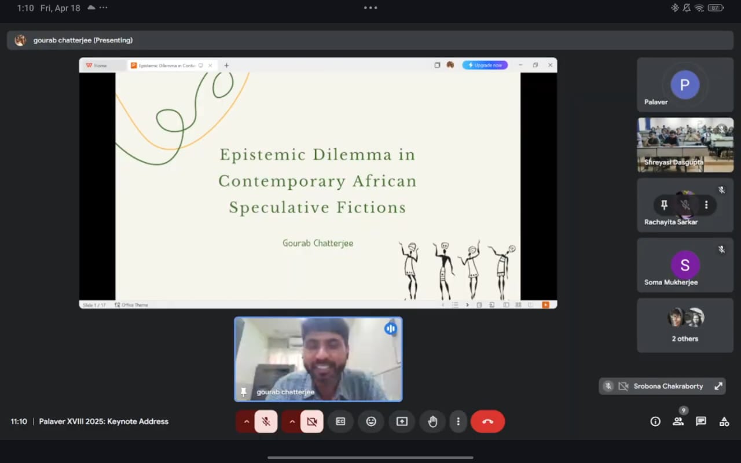This screenshot has width=741, height=463.
Task: Expand video settings arrow beside camera
Action: 292,421
